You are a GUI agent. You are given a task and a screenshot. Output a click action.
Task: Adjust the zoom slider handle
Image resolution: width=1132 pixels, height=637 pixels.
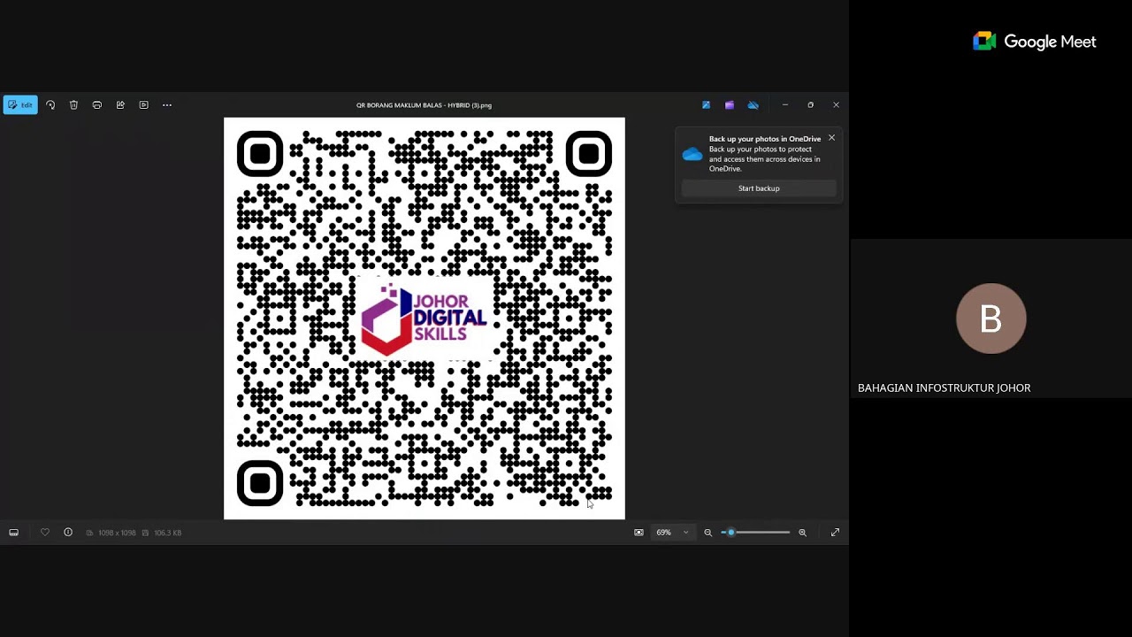(x=730, y=533)
